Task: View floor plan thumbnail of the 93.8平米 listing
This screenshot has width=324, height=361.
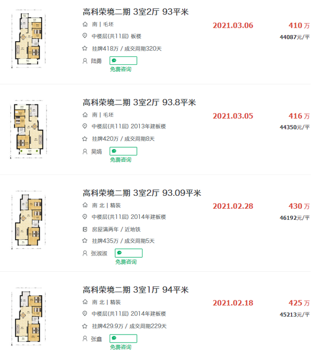Action: pyautogui.click(x=29, y=129)
